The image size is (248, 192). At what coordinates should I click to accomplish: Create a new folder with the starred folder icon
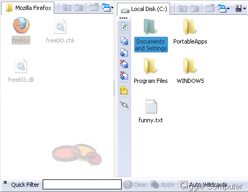[x=124, y=90]
